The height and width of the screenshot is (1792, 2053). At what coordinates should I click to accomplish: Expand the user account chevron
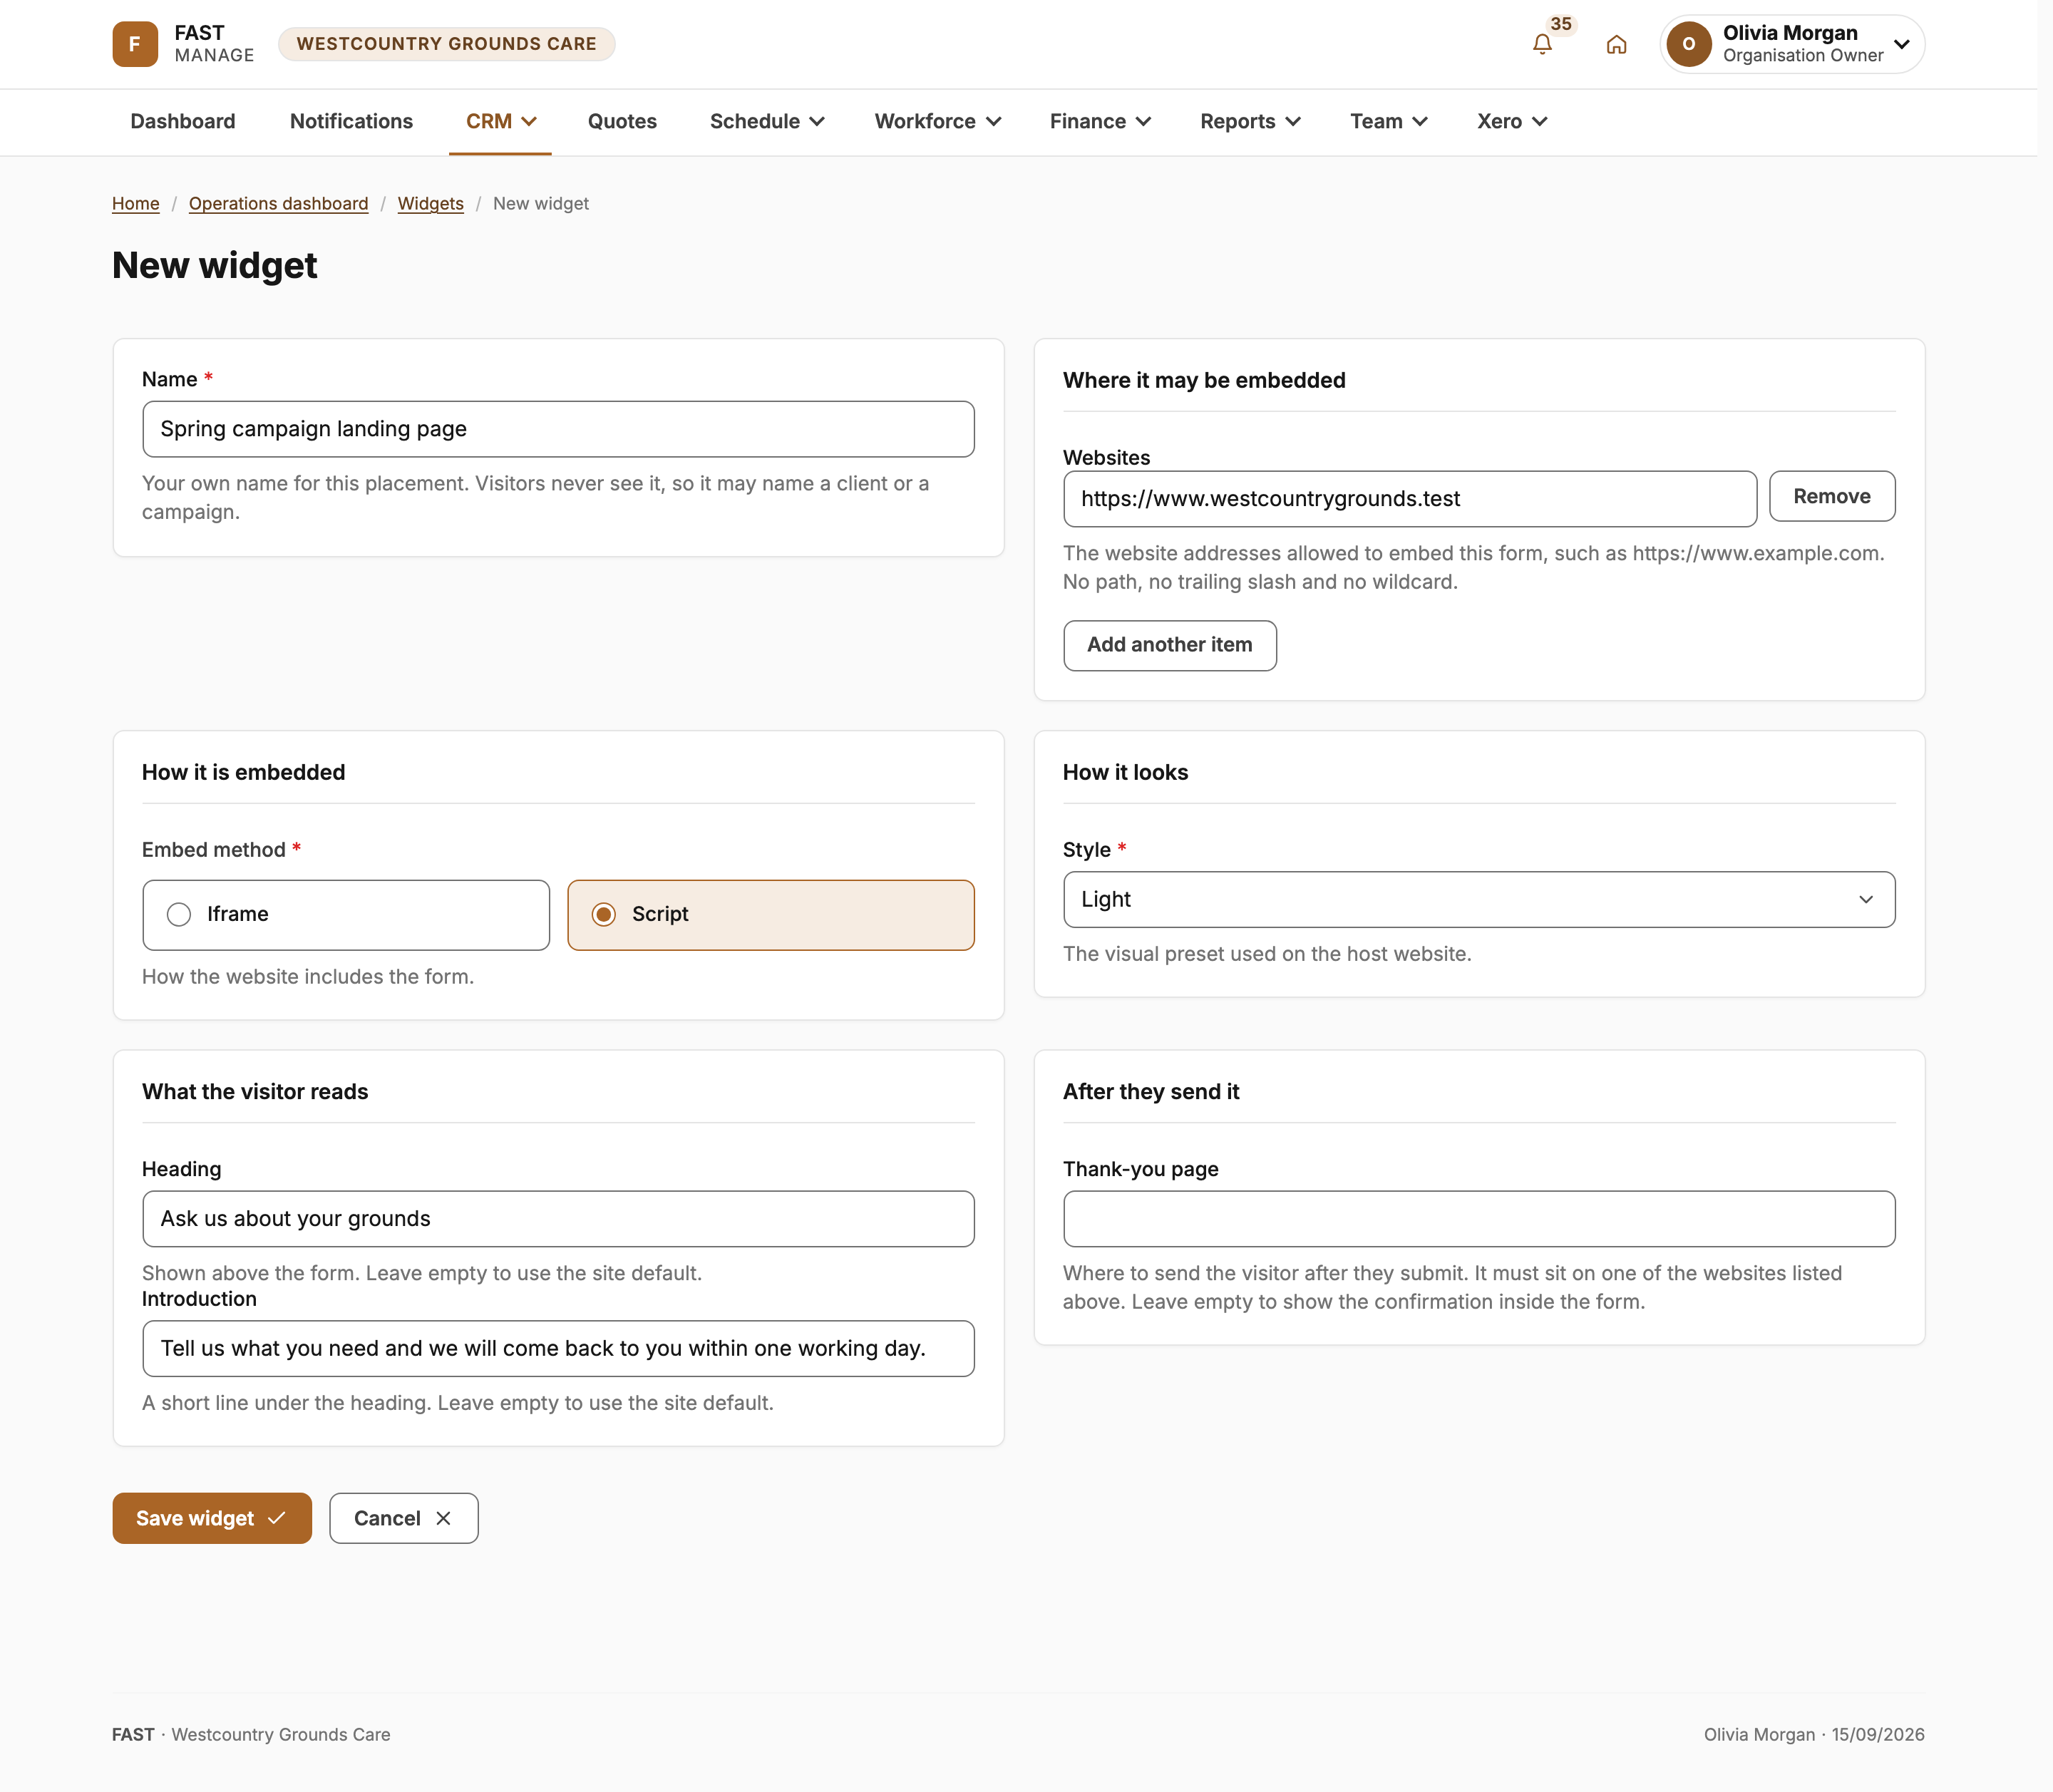click(x=1902, y=44)
